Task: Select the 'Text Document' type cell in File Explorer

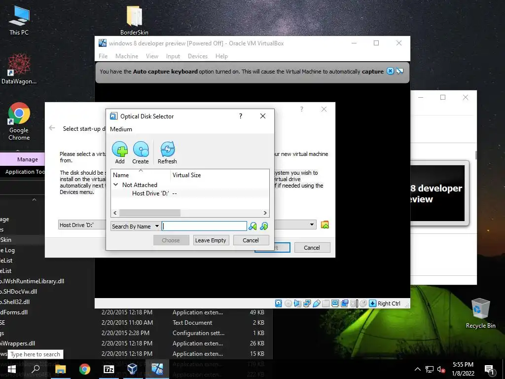Action: pos(192,323)
